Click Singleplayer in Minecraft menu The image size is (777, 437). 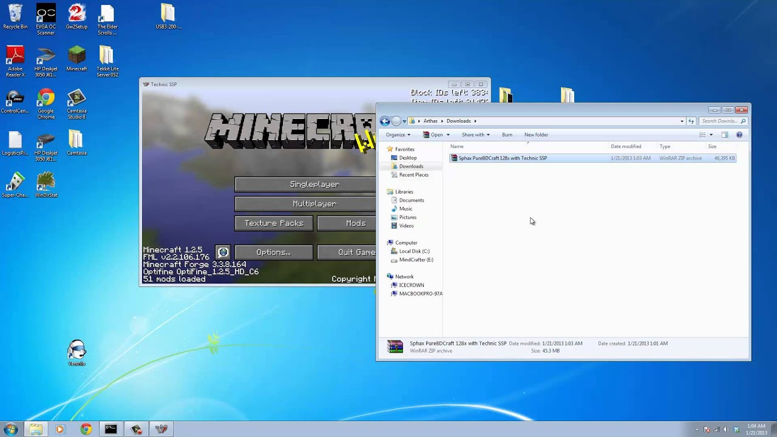(305, 184)
